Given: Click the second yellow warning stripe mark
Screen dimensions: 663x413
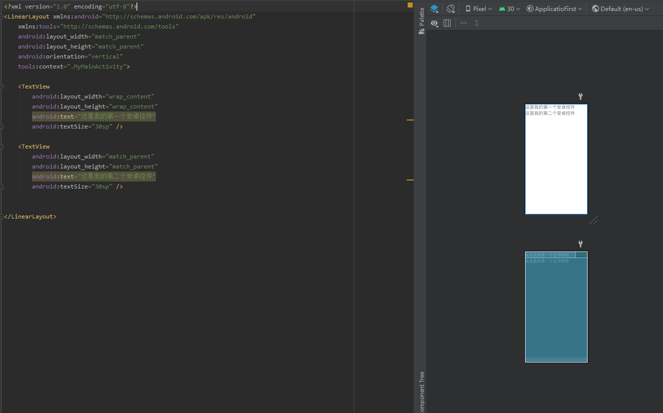Looking at the screenshot, I should pos(410,179).
